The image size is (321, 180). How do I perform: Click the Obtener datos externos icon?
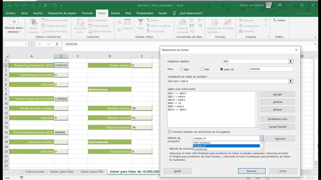(x=14, y=22)
